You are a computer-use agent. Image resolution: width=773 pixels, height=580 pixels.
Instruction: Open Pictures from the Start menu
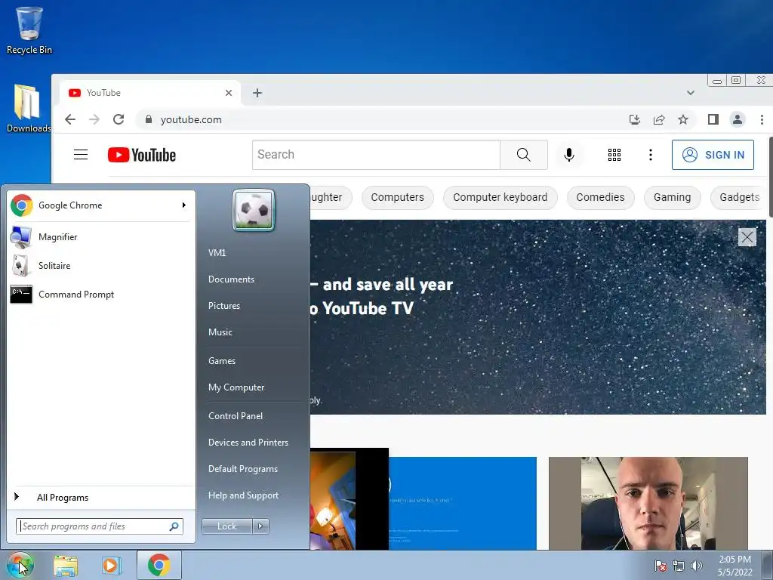point(224,306)
